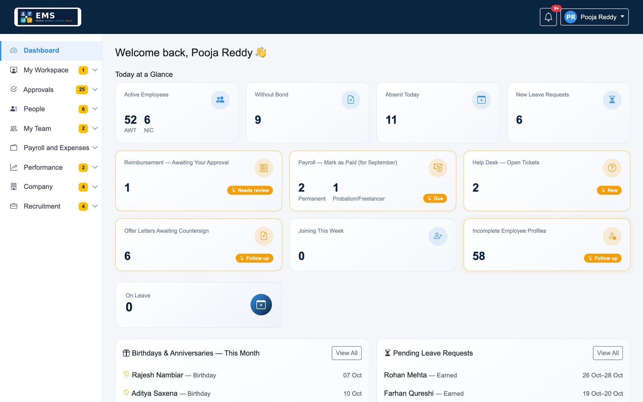
Task: Expand the Approvals sidebar chevron
Action: 95,89
